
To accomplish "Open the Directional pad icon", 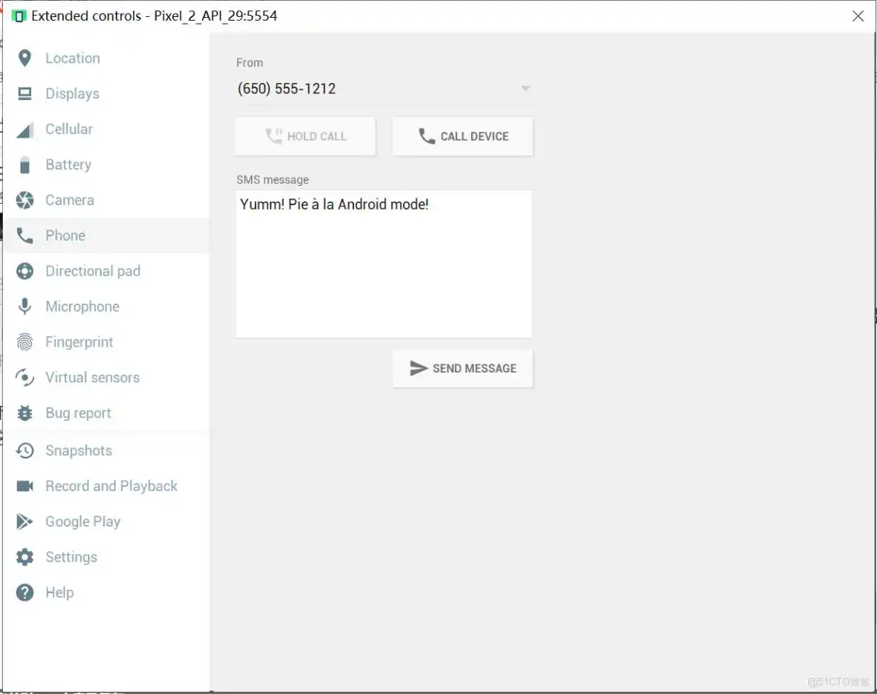I will (24, 271).
